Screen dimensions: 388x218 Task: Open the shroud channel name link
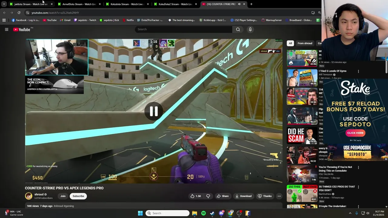[x=39, y=194]
